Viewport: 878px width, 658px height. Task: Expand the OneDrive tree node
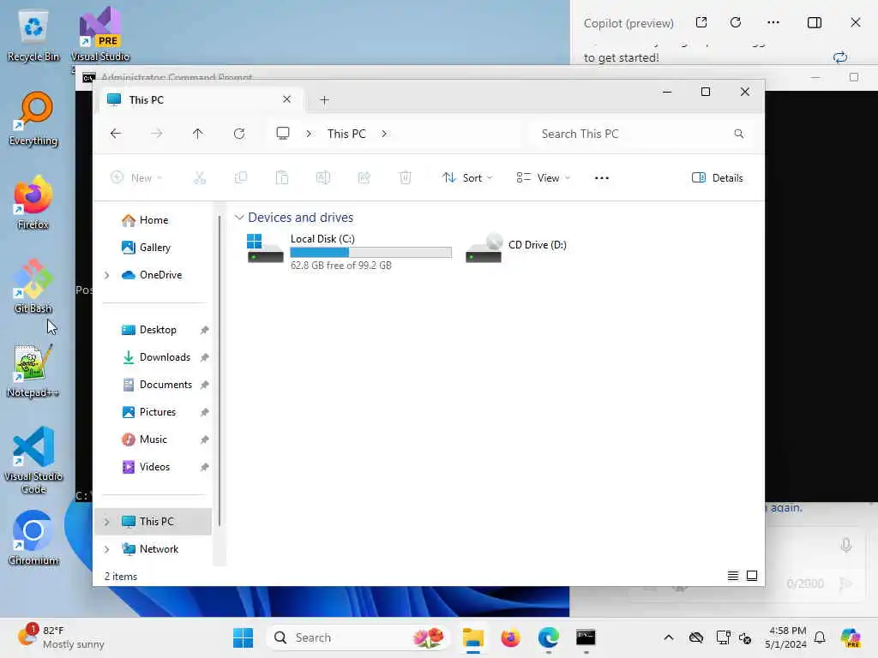click(x=107, y=275)
